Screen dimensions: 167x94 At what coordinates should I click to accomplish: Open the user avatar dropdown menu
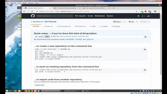coord(149,16)
